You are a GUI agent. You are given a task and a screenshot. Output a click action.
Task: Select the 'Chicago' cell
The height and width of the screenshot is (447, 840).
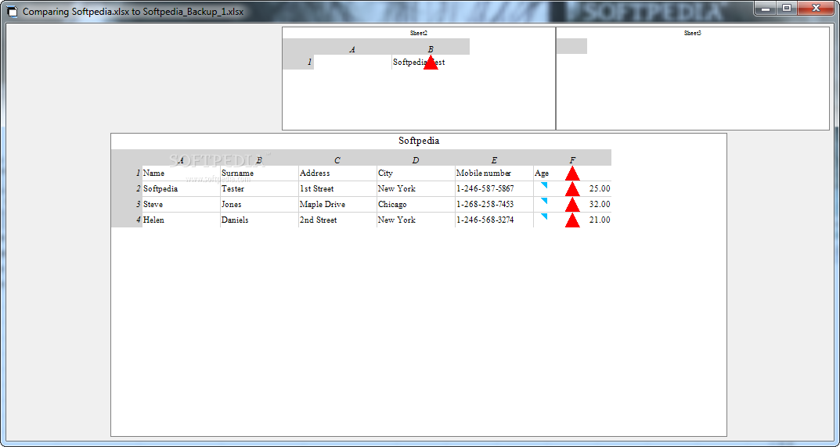click(416, 204)
